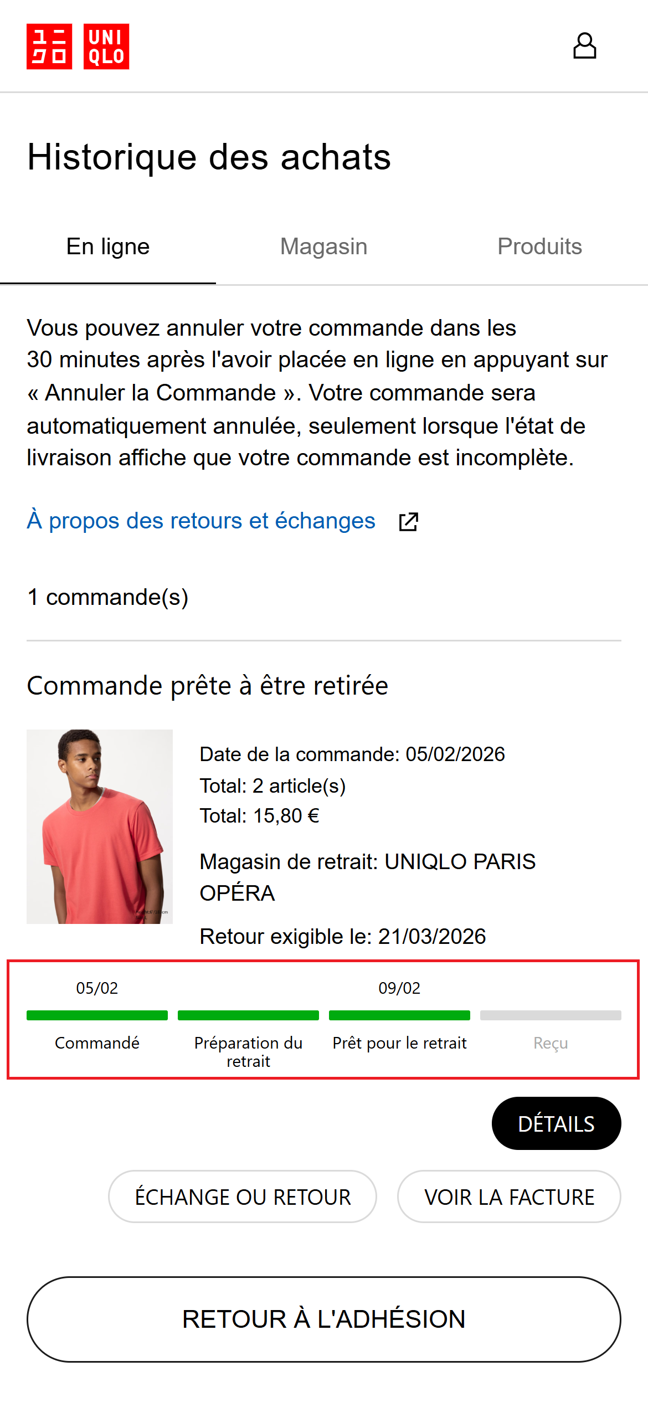Click RETOUR À L'ADHÉSION
Image resolution: width=648 pixels, height=1402 pixels.
point(324,1319)
